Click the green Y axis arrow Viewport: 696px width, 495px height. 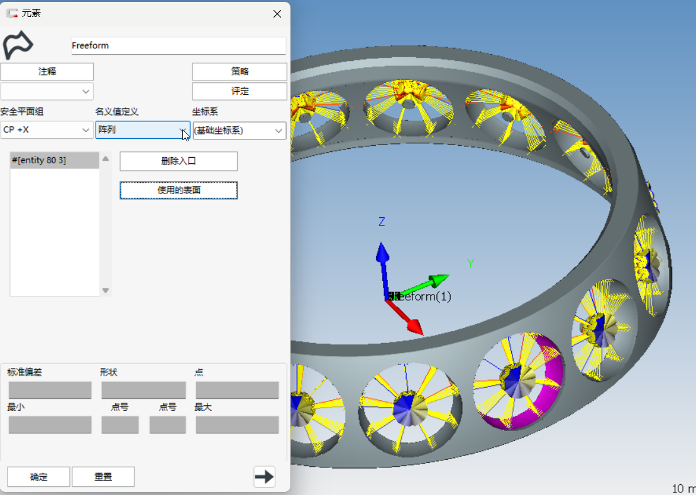click(x=435, y=279)
